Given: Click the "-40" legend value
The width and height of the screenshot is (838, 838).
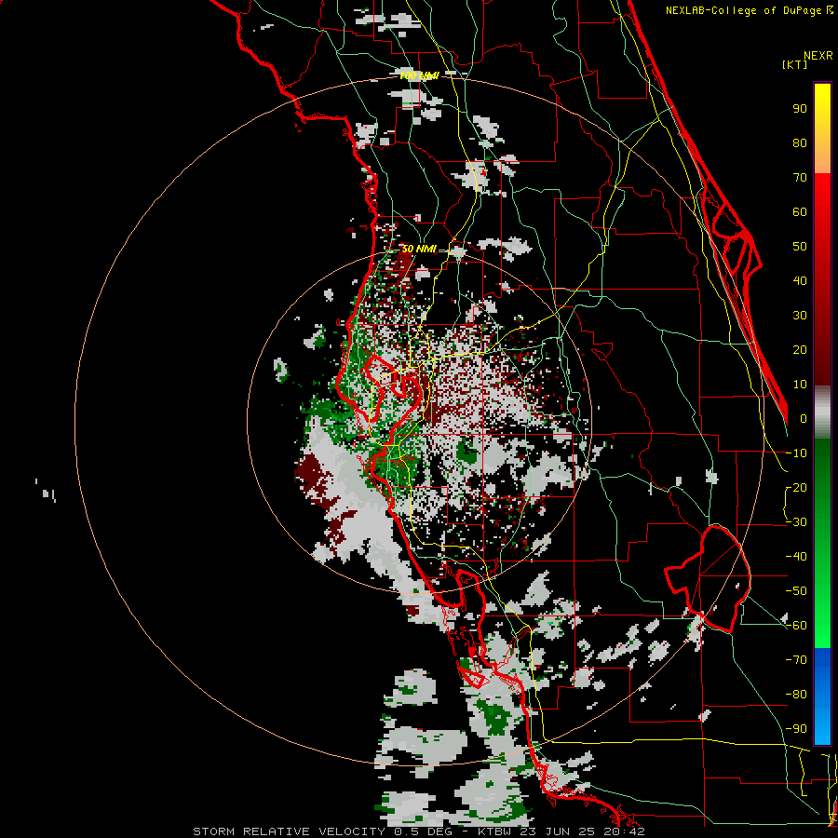Looking at the screenshot, I should pyautogui.click(x=796, y=557).
